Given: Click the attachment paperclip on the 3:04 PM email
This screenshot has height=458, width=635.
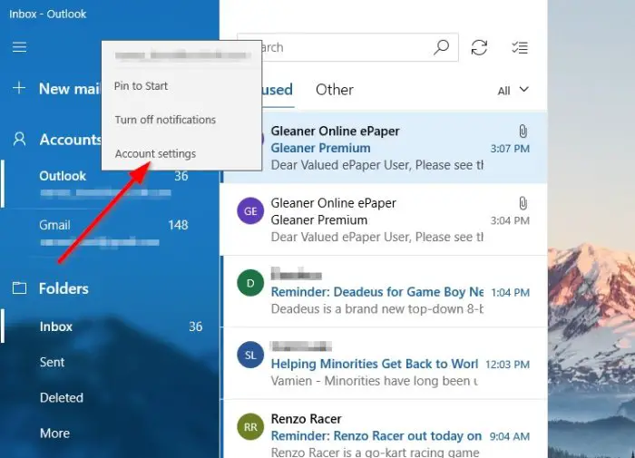Looking at the screenshot, I should pos(523,203).
